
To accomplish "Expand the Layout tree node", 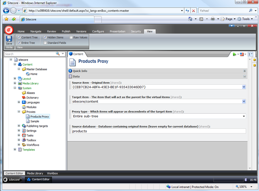I will pyautogui.click(x=15, y=78).
